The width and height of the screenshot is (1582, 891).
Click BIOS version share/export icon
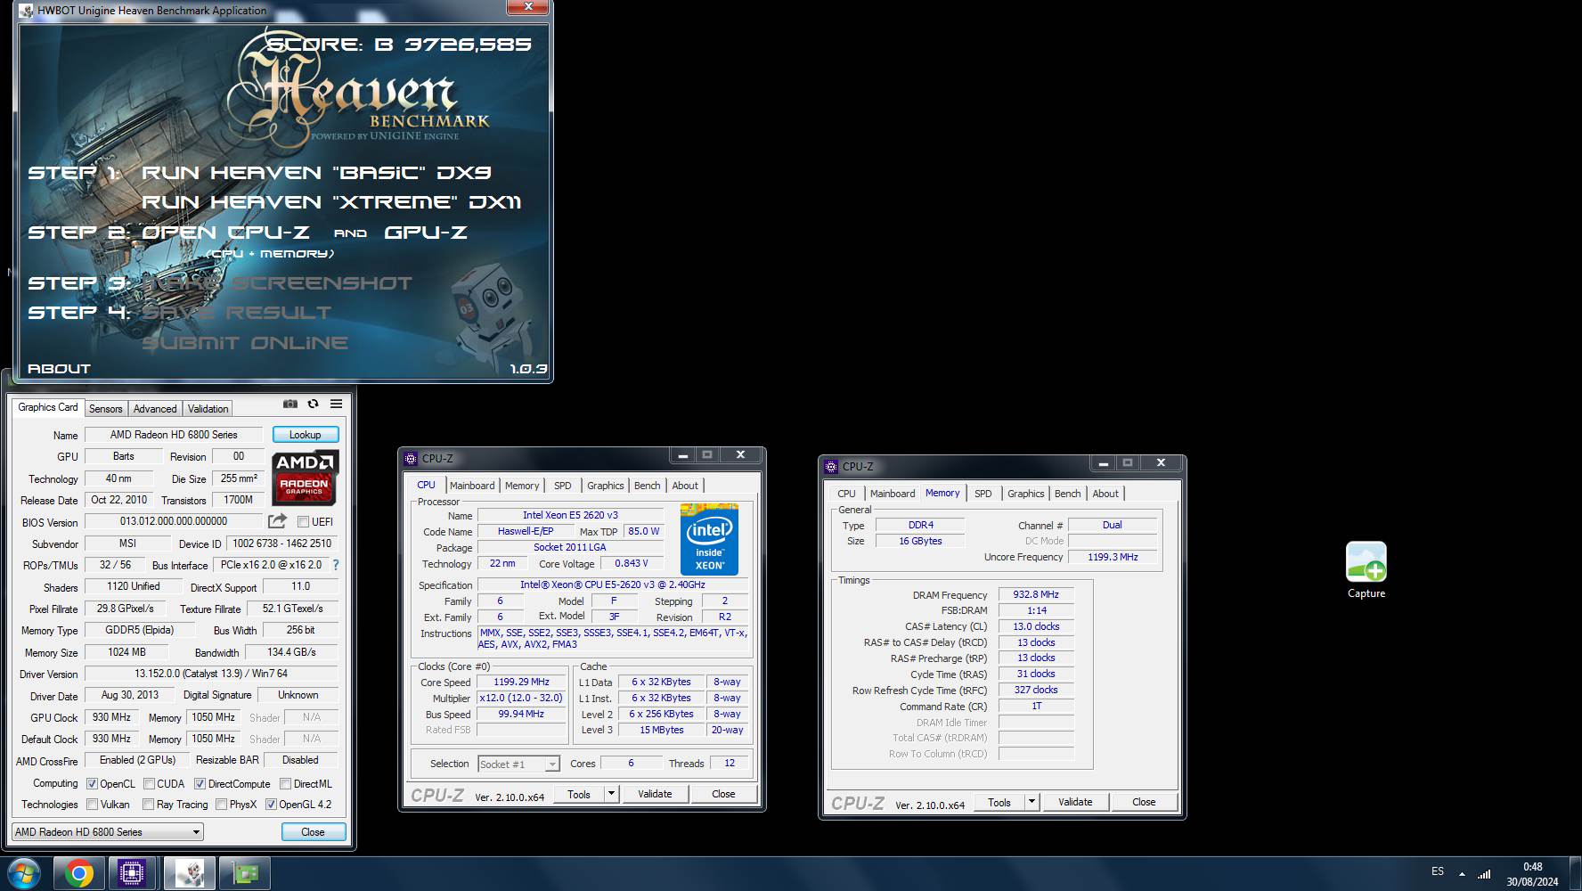pos(278,521)
